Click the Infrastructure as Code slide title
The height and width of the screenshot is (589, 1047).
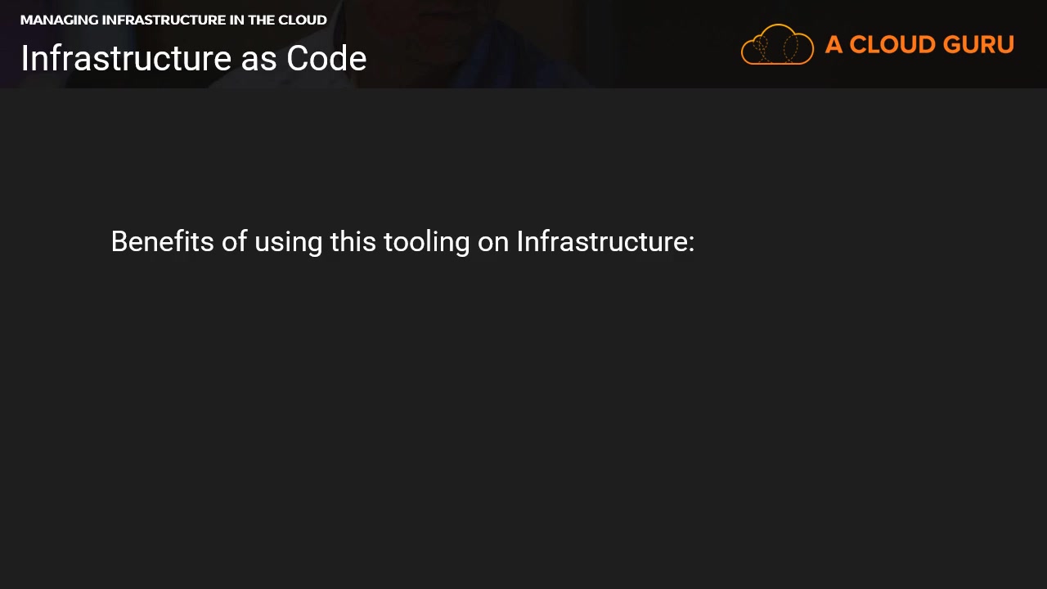[x=194, y=59]
